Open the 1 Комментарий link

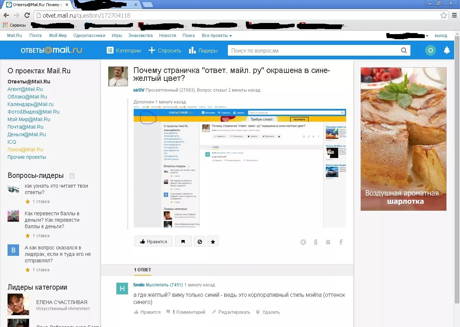click(x=185, y=312)
